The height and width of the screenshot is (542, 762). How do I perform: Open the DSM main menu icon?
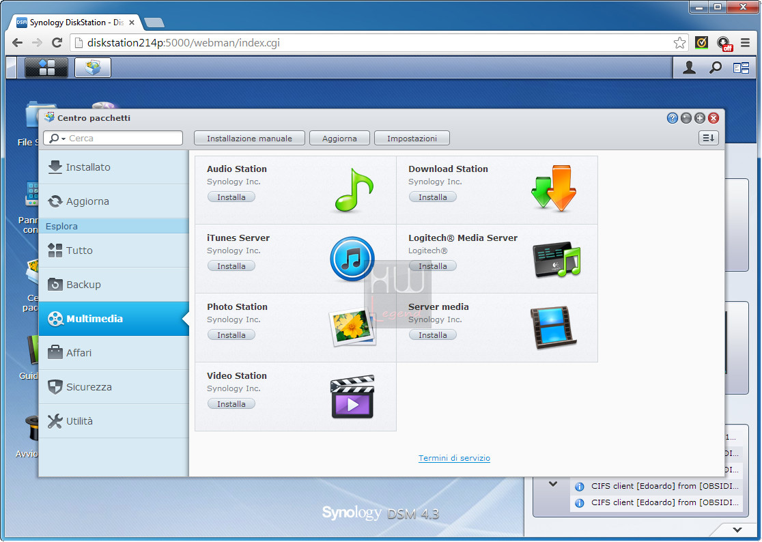[46, 68]
